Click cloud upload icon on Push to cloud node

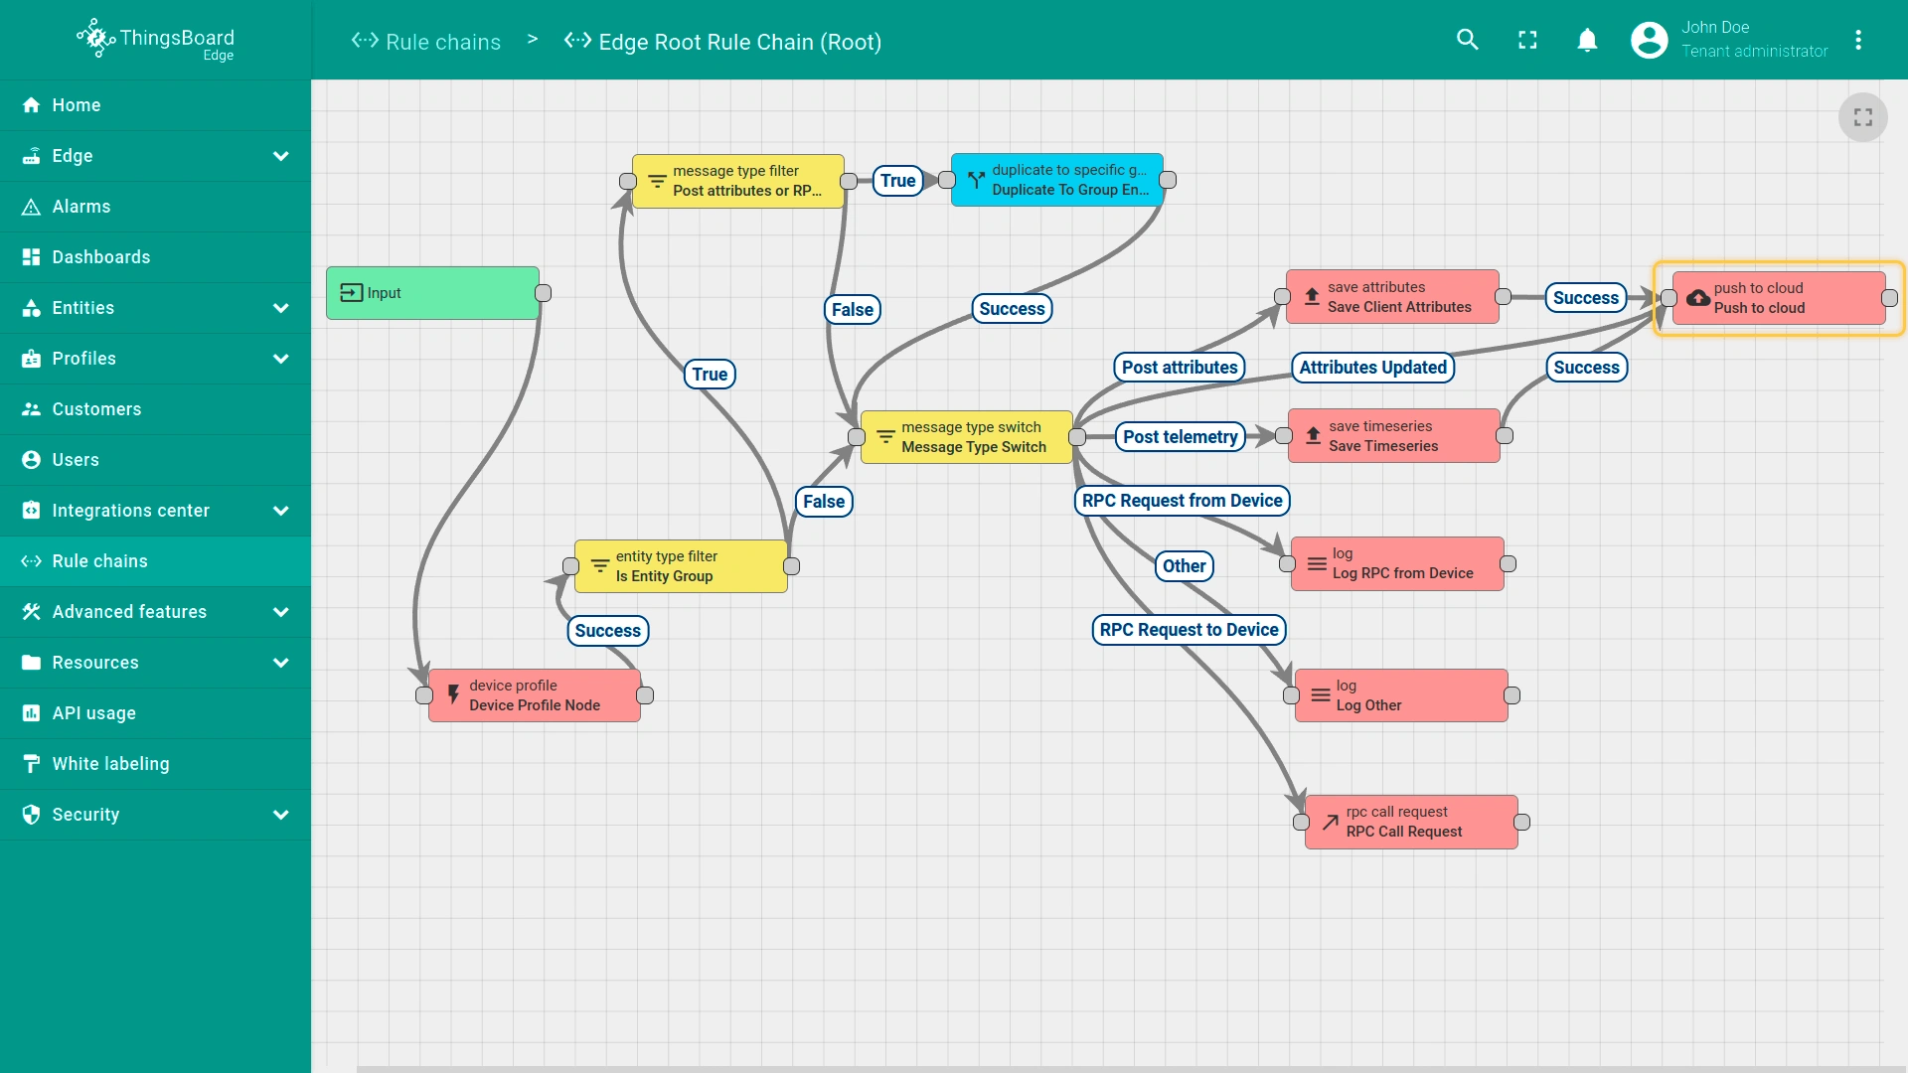1698,298
